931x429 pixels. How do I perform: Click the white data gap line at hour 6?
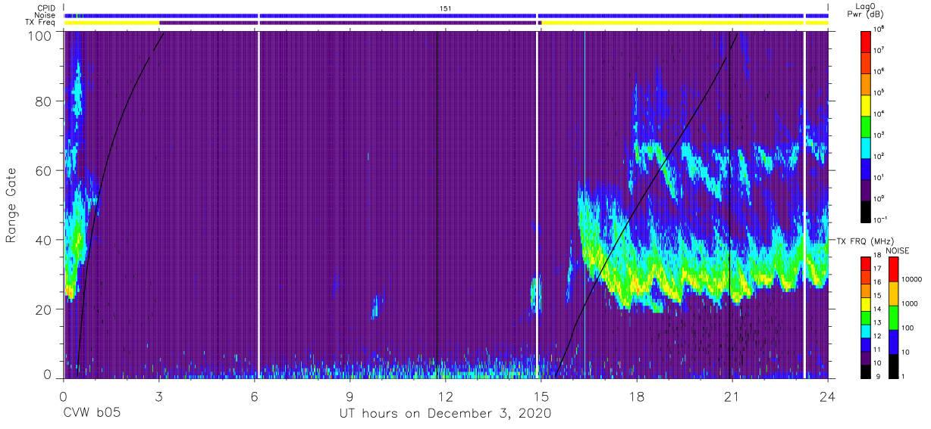(x=259, y=204)
